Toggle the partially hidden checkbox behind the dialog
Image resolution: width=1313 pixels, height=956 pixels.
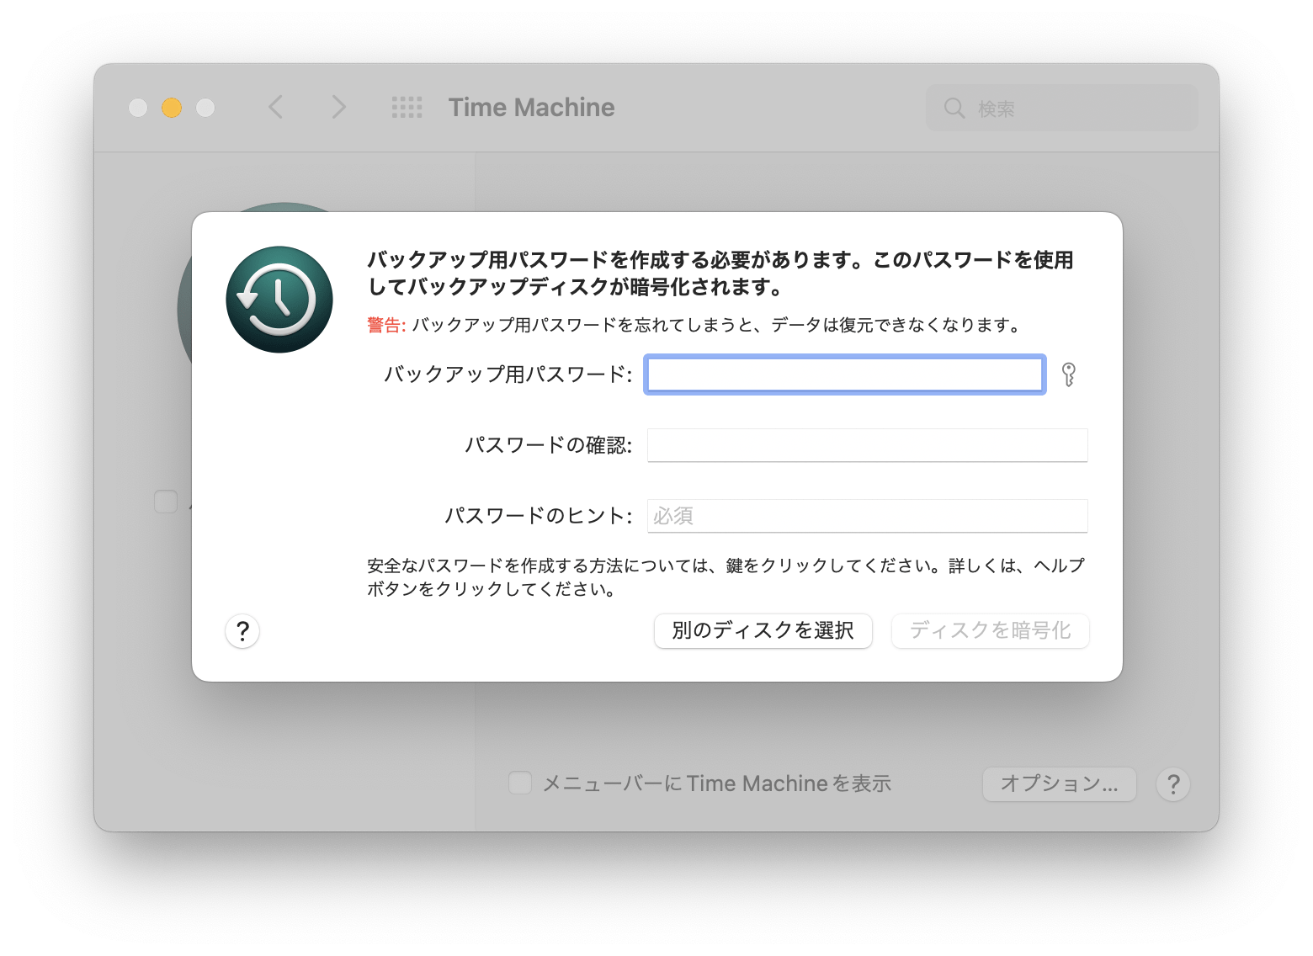[165, 502]
